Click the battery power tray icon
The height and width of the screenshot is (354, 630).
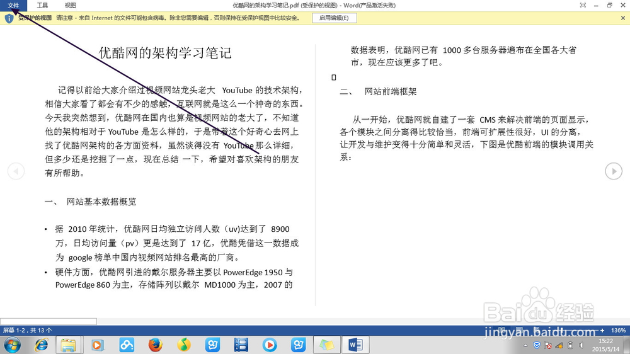[x=570, y=345]
